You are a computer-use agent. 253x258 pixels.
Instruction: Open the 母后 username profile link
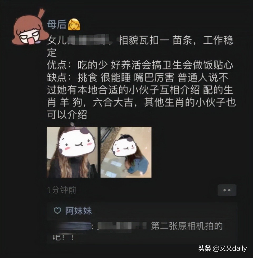coord(57,24)
